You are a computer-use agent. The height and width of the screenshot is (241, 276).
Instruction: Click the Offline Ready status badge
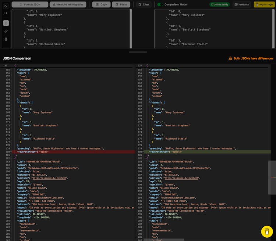coord(219,4)
